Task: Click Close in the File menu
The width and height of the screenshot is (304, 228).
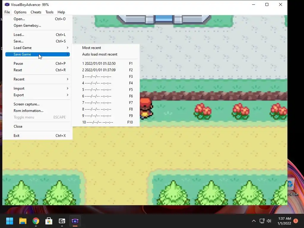Action: click(x=37, y=126)
